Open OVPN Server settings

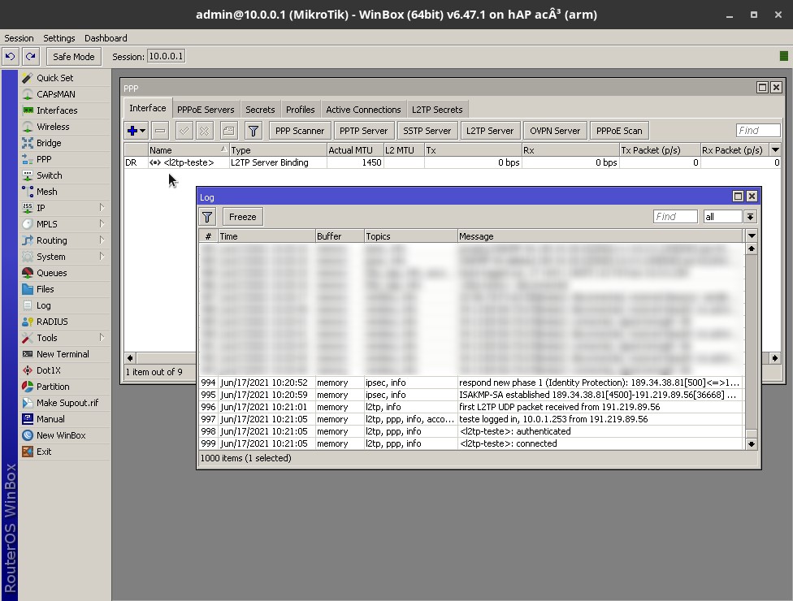555,131
